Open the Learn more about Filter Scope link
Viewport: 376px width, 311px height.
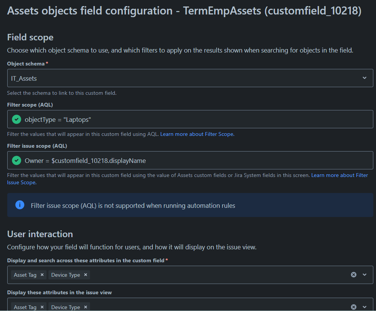[197, 134]
